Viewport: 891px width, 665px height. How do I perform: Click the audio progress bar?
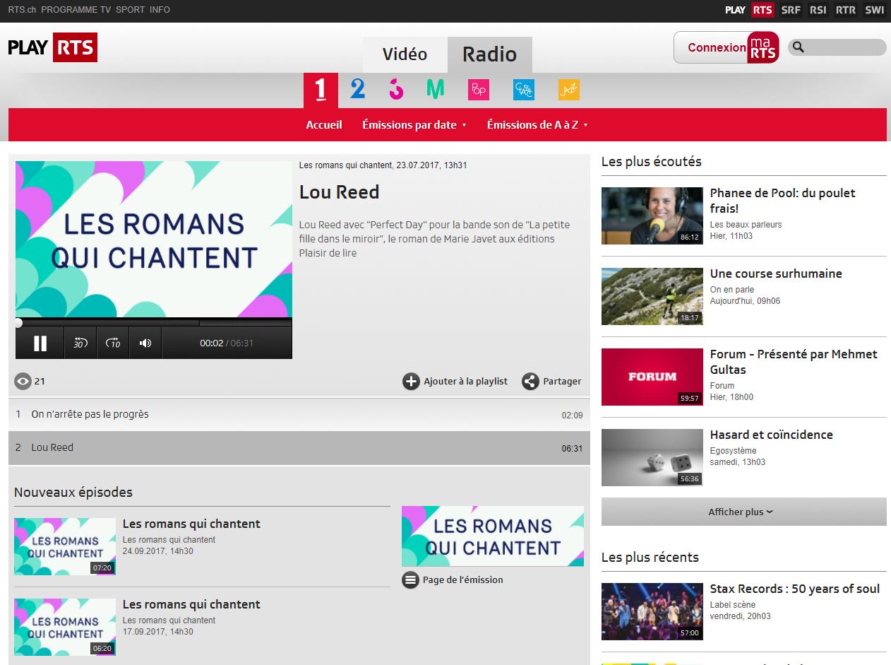point(154,323)
